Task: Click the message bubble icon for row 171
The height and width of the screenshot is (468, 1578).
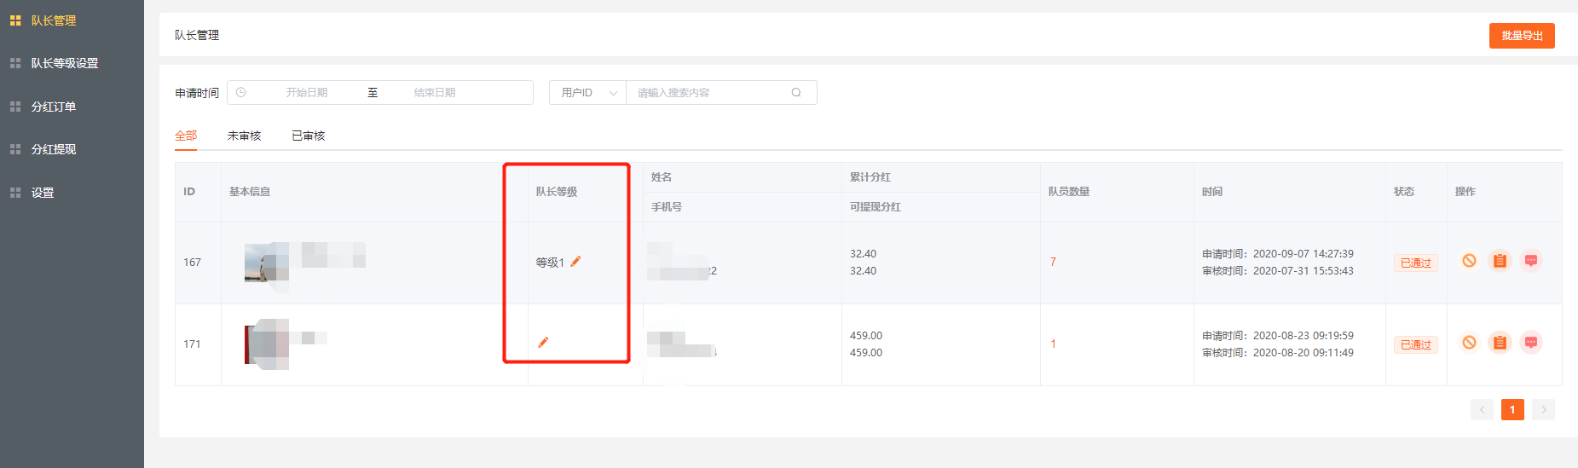Action: 1531,343
